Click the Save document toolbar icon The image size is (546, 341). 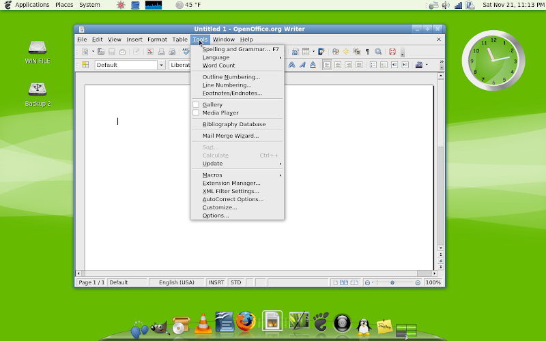click(x=111, y=52)
